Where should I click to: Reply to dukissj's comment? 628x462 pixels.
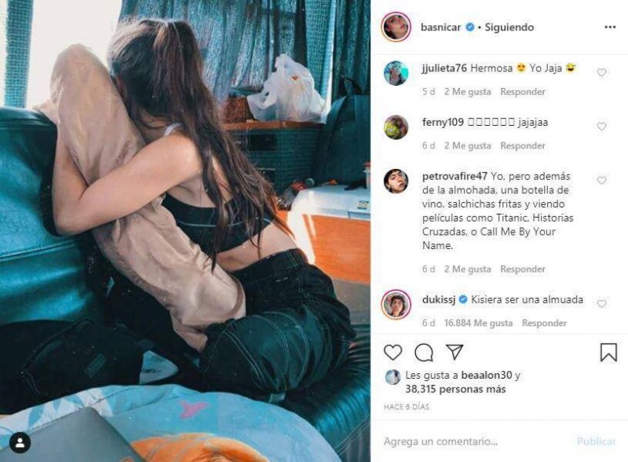coord(544,323)
